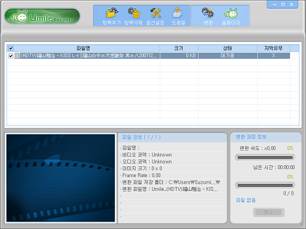The width and height of the screenshot is (306, 229).
Task: Select the (HDTV) KISS file name row
Action: click(x=89, y=56)
